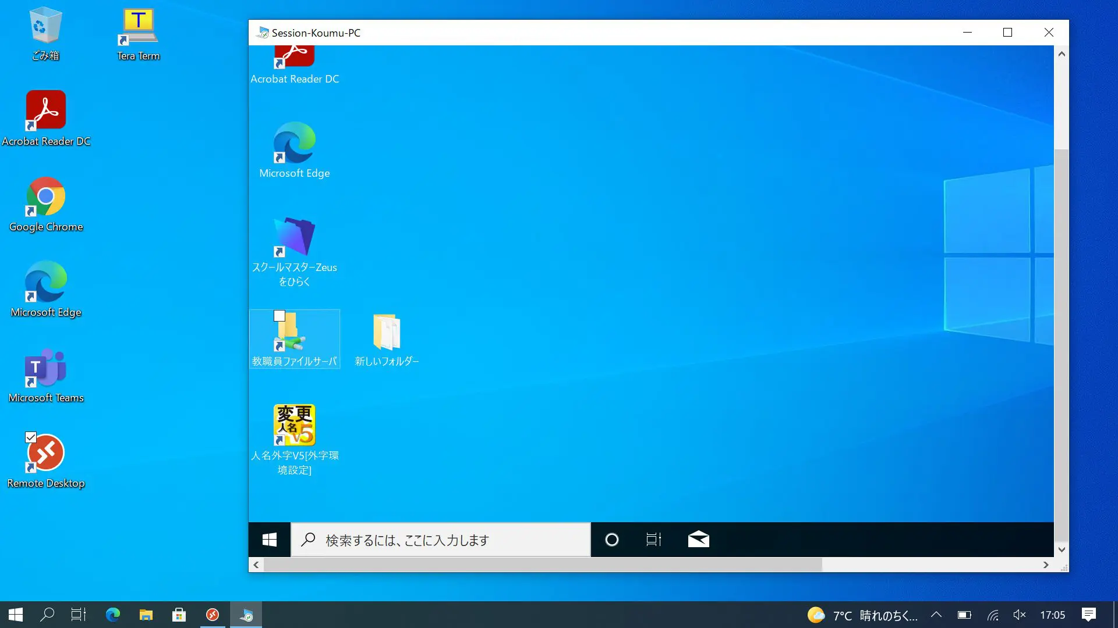Click the remote Cortana circle icon
The width and height of the screenshot is (1118, 628).
click(x=612, y=540)
